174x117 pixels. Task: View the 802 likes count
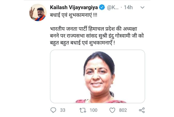coord(123,110)
